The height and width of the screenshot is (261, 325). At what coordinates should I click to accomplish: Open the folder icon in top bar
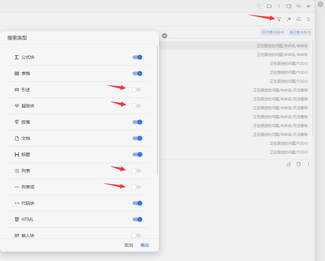coord(269,6)
